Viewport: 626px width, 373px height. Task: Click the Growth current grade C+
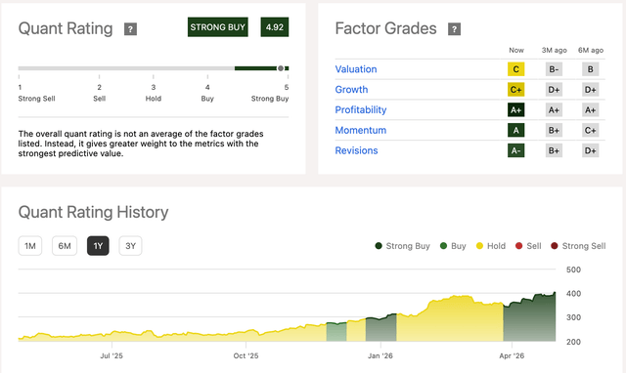tap(515, 90)
